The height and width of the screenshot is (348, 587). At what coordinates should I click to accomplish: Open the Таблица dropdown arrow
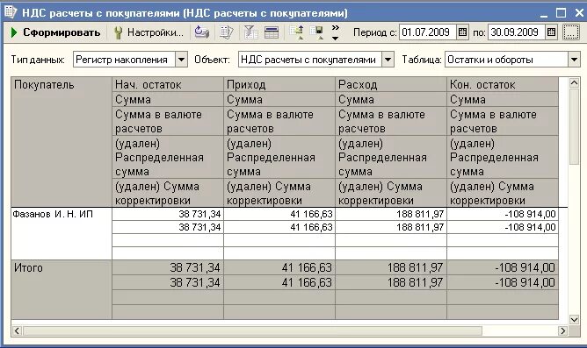pyautogui.click(x=574, y=60)
